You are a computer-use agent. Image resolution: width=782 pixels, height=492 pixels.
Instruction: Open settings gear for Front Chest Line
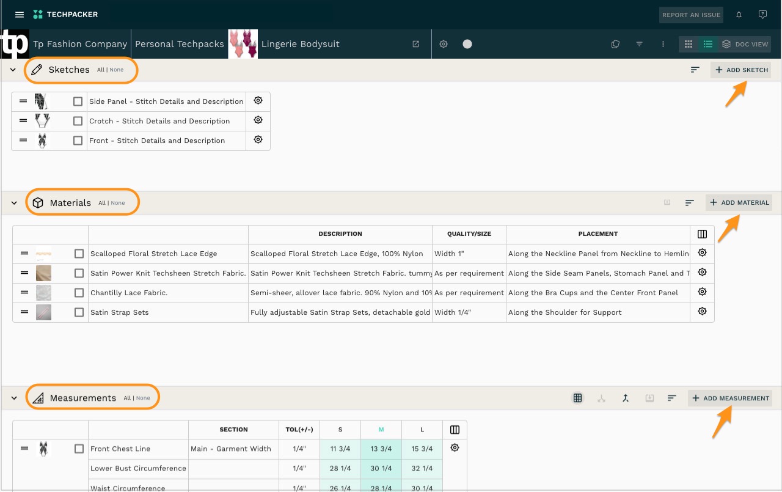point(455,448)
